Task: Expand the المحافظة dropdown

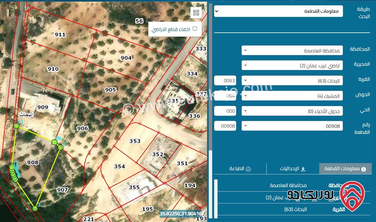Action: click(x=292, y=50)
